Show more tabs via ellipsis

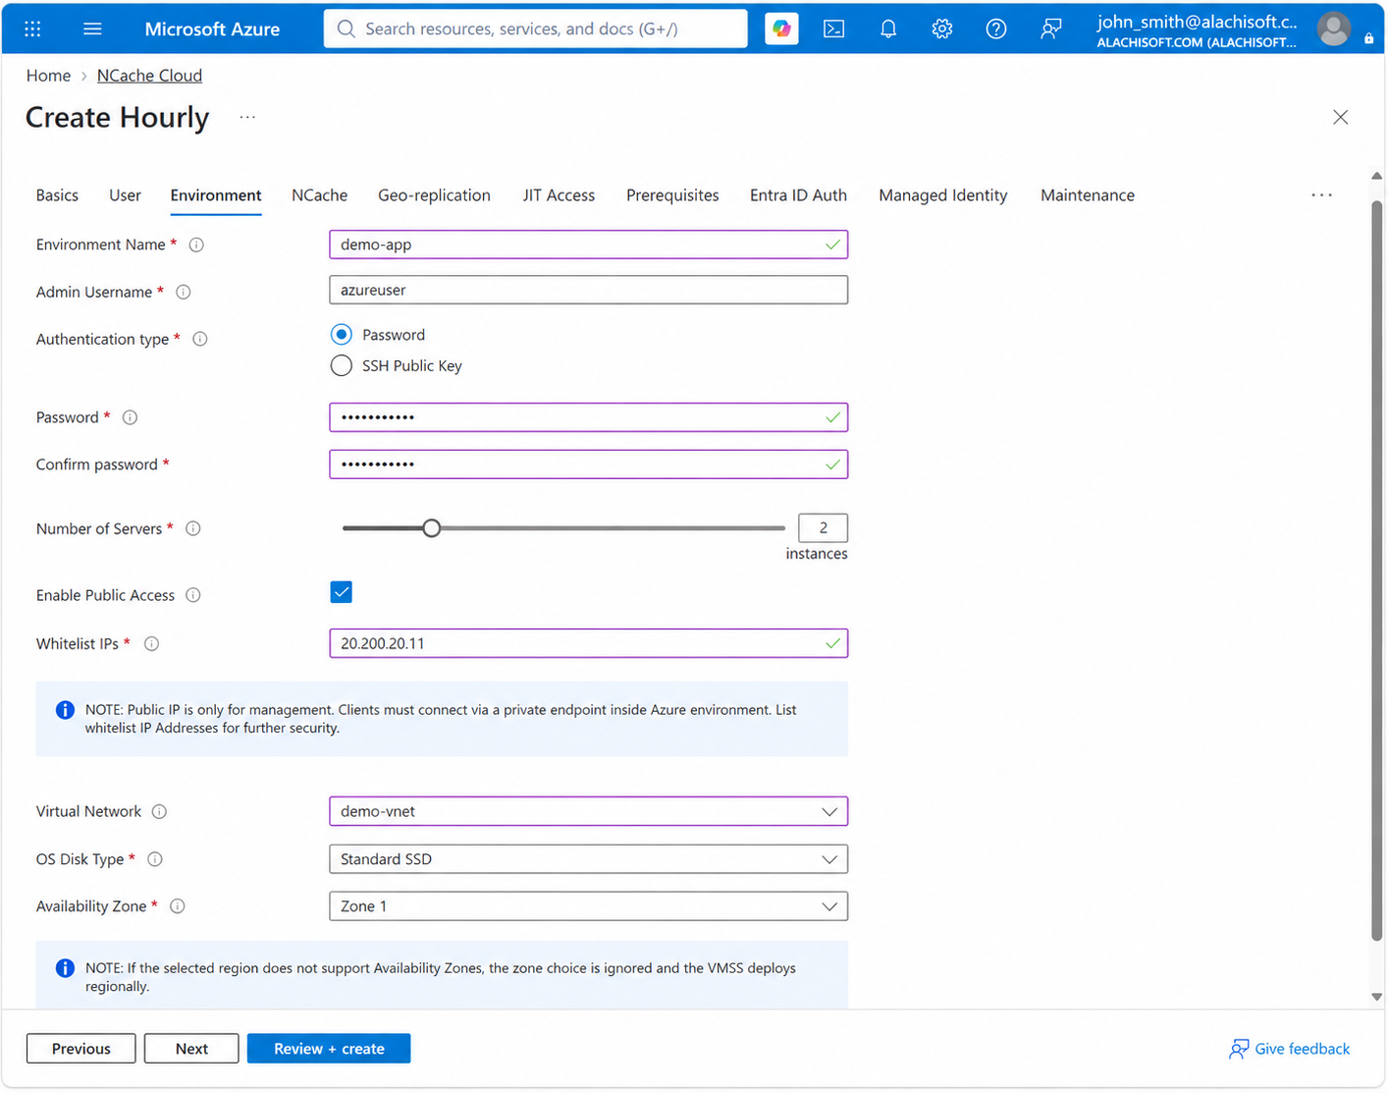(1321, 195)
